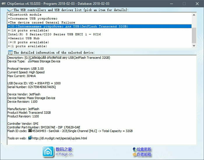Select the Составное USB устройство entry
The width and height of the screenshot is (204, 160).
(99, 19)
